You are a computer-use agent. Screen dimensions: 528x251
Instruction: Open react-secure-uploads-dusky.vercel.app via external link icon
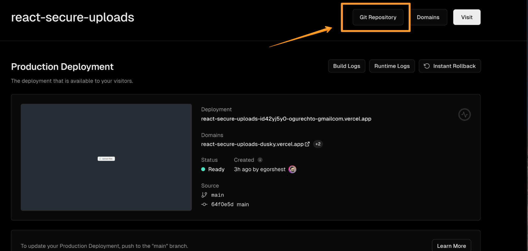[307, 144]
